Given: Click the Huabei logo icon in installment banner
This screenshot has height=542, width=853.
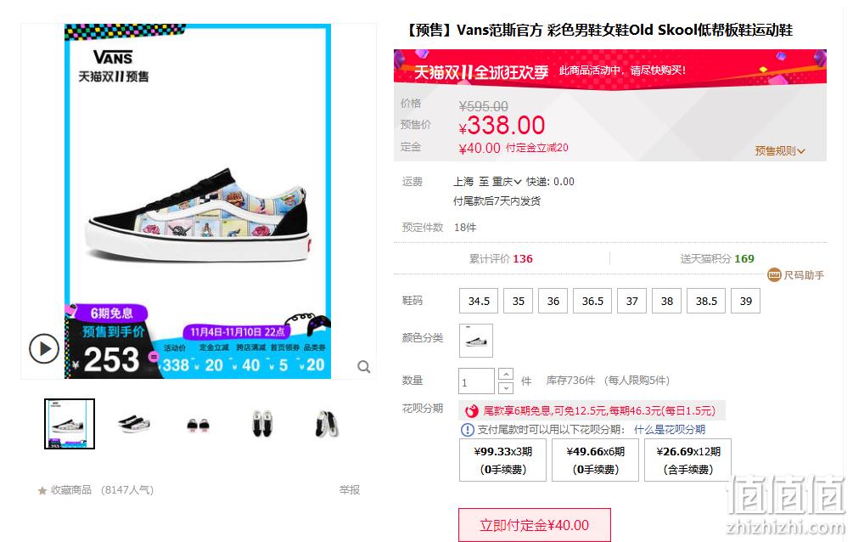Looking at the screenshot, I should [x=472, y=410].
